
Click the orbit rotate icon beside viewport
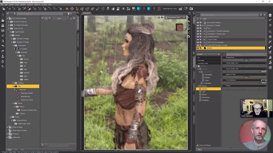[189, 37]
